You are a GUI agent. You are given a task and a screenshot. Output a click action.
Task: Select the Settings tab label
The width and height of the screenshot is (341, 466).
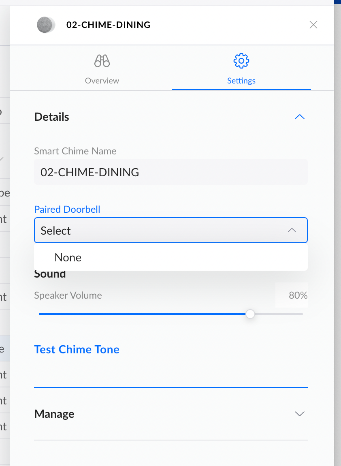[241, 81]
